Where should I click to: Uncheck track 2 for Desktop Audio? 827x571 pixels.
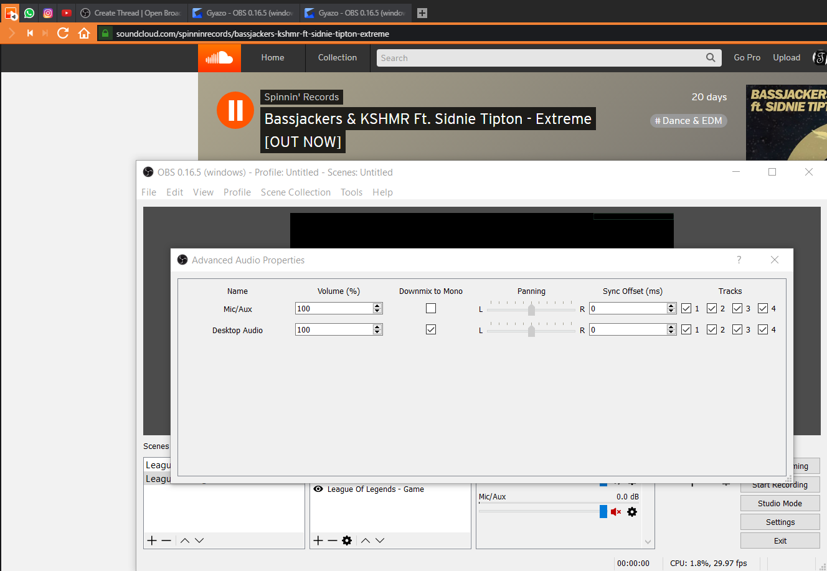coord(712,329)
